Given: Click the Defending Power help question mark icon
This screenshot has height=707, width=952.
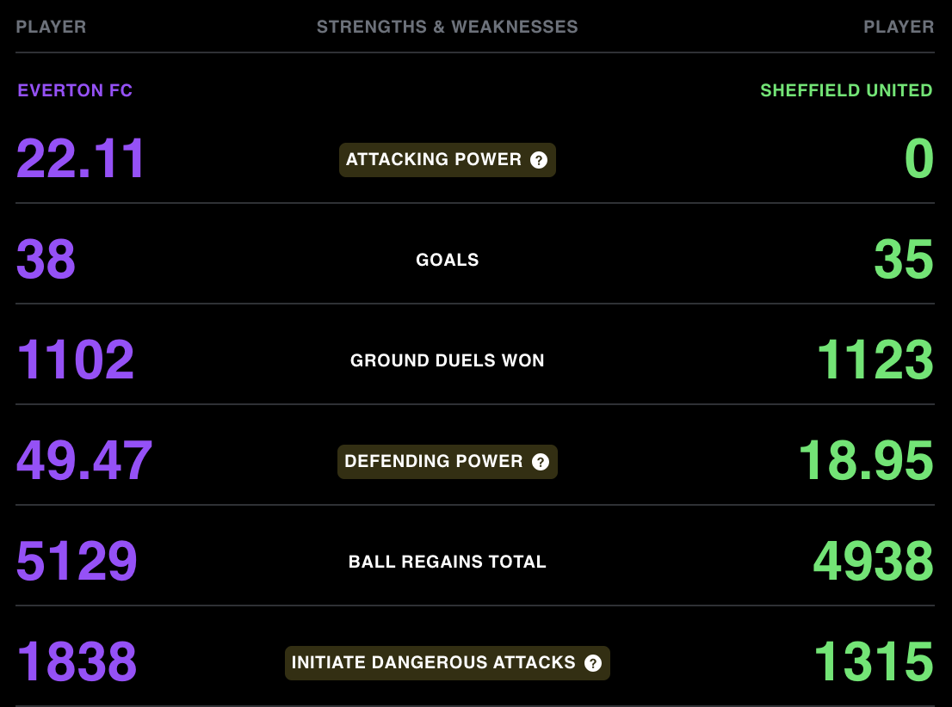Looking at the screenshot, I should (x=541, y=462).
